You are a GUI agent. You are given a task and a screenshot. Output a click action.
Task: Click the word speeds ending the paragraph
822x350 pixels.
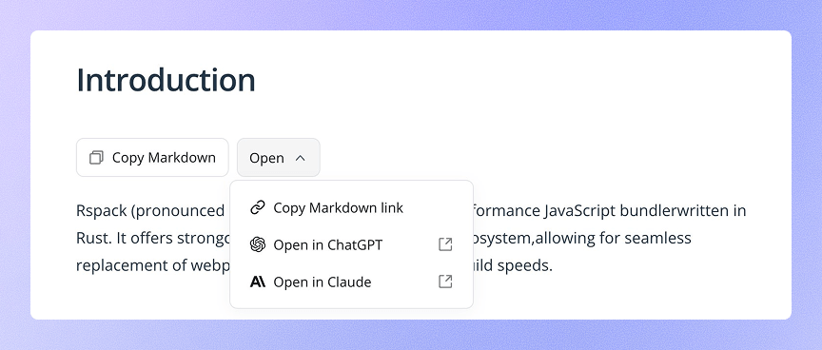pos(525,265)
